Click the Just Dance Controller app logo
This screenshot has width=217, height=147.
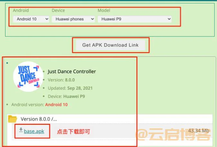[x=28, y=76]
